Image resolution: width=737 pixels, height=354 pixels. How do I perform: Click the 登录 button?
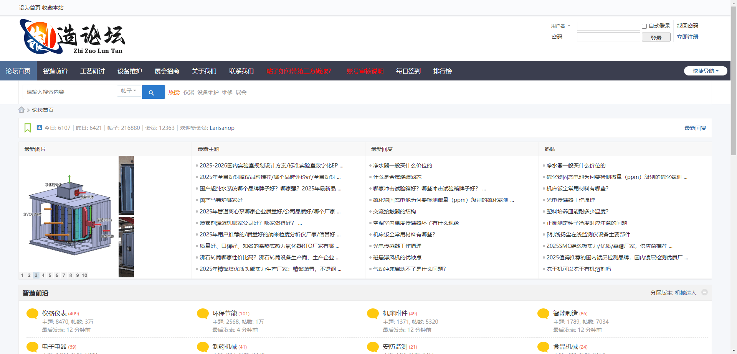point(656,38)
